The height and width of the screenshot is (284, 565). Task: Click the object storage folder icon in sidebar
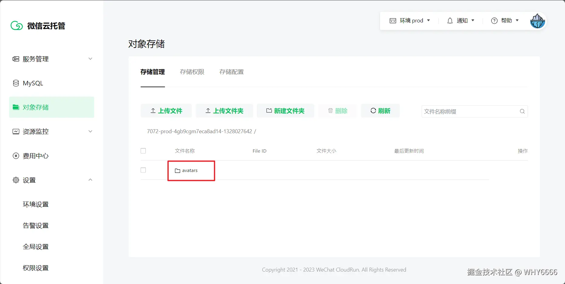pos(16,107)
